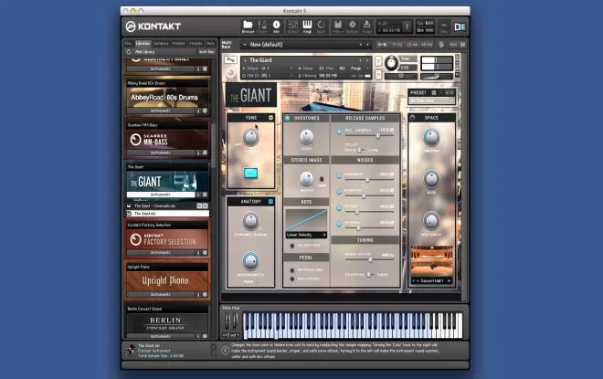The image size is (603, 379).
Task: Select the Libraries tab
Action: point(143,44)
